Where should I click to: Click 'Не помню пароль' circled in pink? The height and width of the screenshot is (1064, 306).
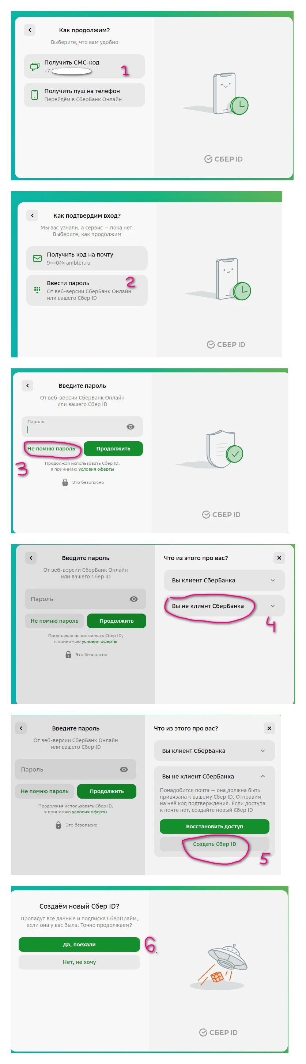point(52,449)
